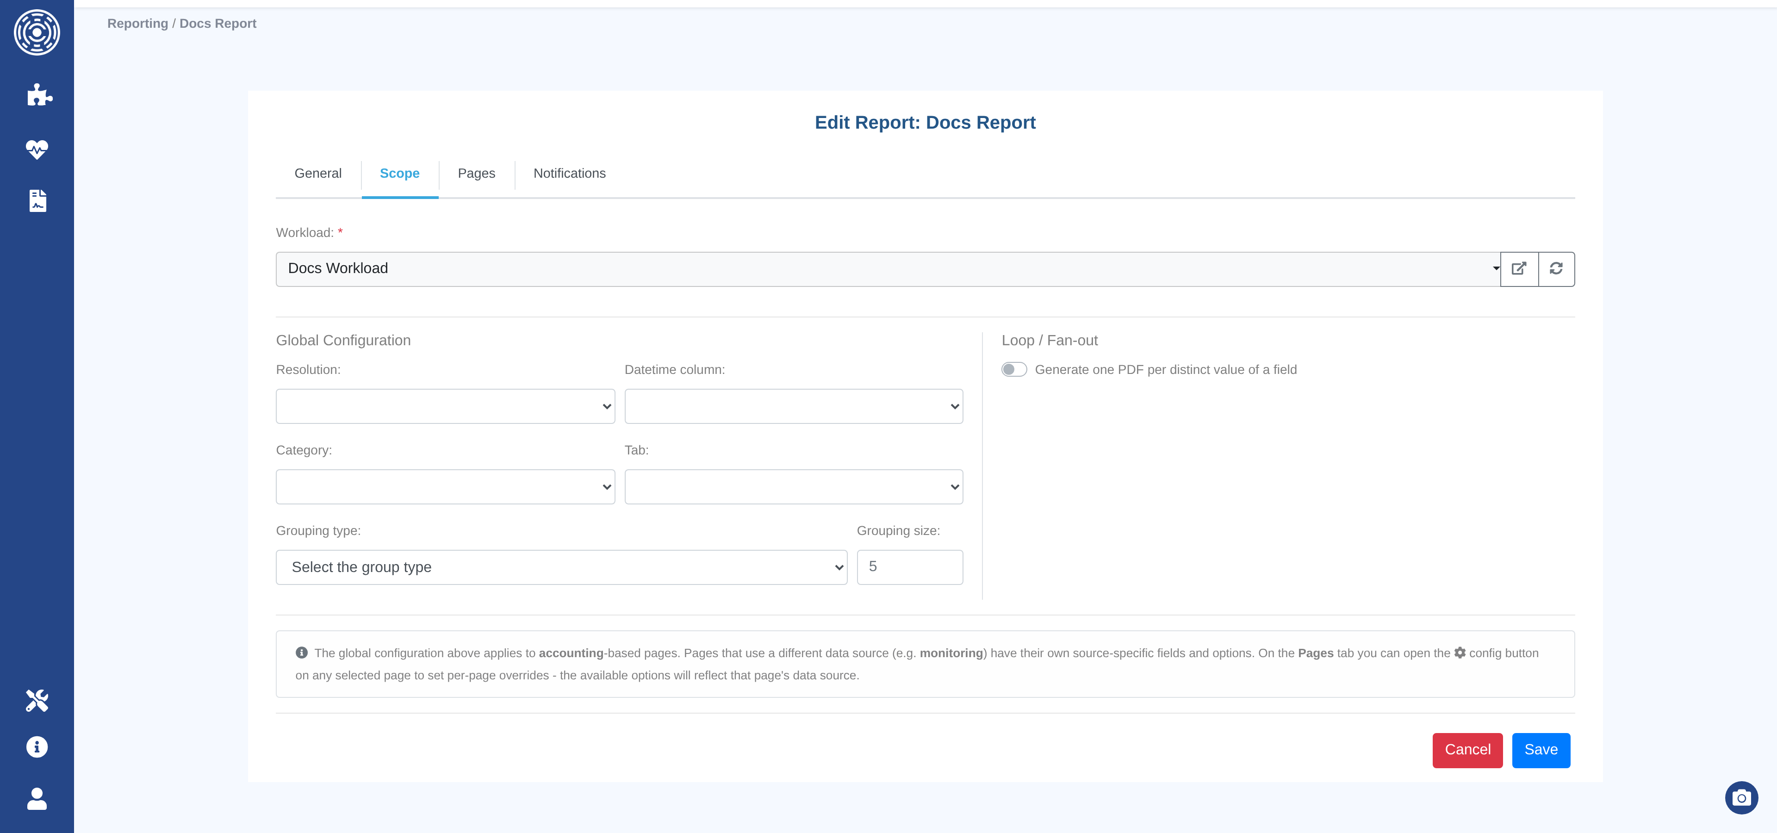The height and width of the screenshot is (833, 1777).
Task: Open workload in external link icon
Action: 1519,268
